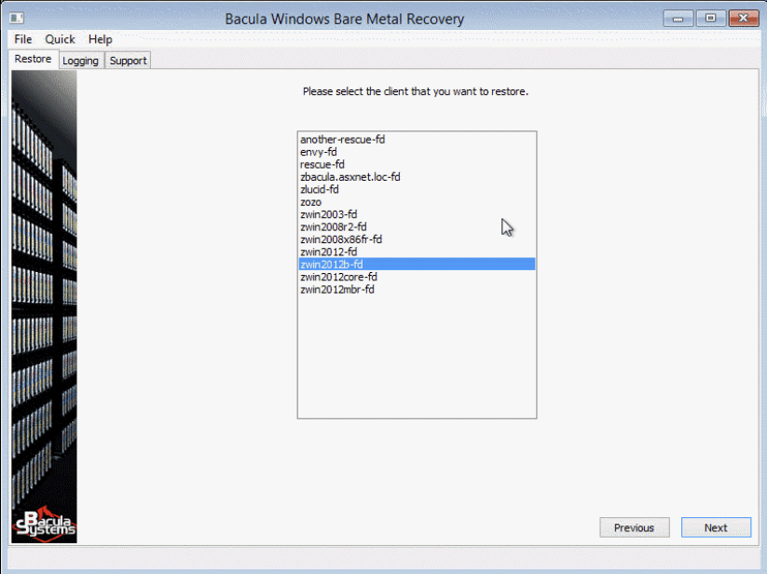Image resolution: width=767 pixels, height=574 pixels.
Task: Choose zwin2012core-fd client
Action: (x=338, y=277)
